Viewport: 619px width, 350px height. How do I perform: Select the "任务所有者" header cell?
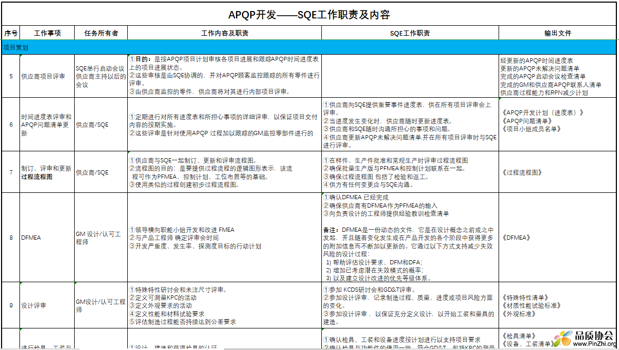(101, 33)
